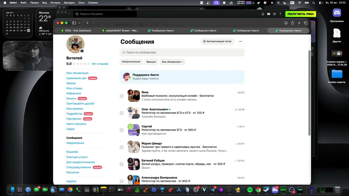The image size is (349, 196).
Task: Click calendar widget date 30
Action: (28, 30)
